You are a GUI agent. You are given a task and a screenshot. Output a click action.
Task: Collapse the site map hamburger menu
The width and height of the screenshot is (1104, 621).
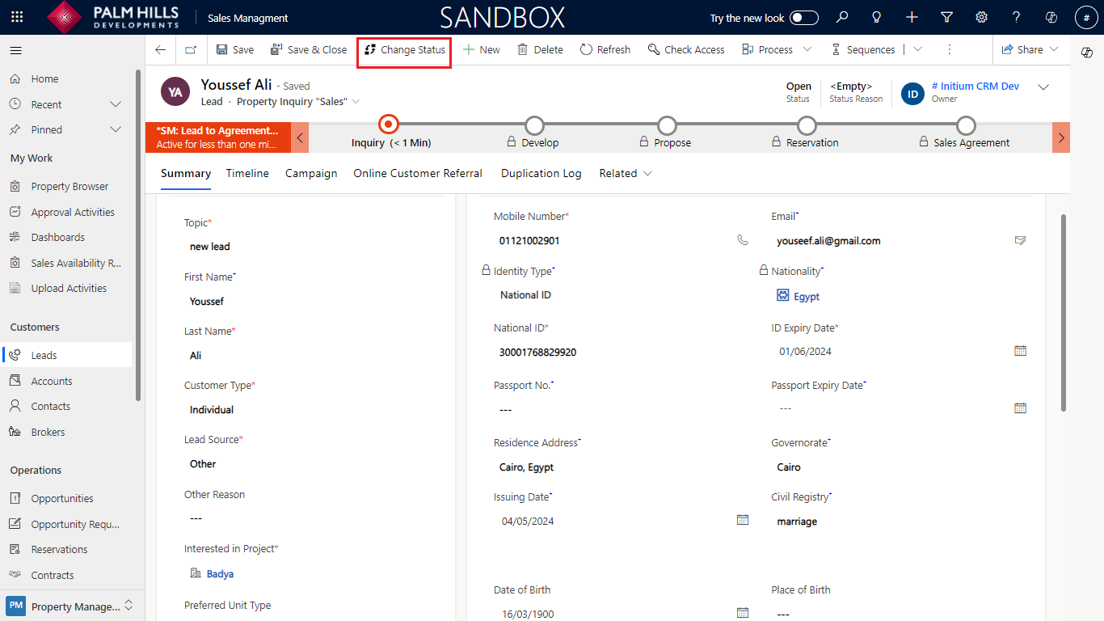coord(15,50)
